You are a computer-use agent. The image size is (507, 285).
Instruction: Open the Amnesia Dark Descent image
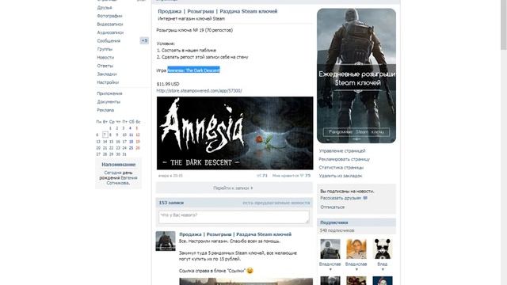tap(235, 133)
